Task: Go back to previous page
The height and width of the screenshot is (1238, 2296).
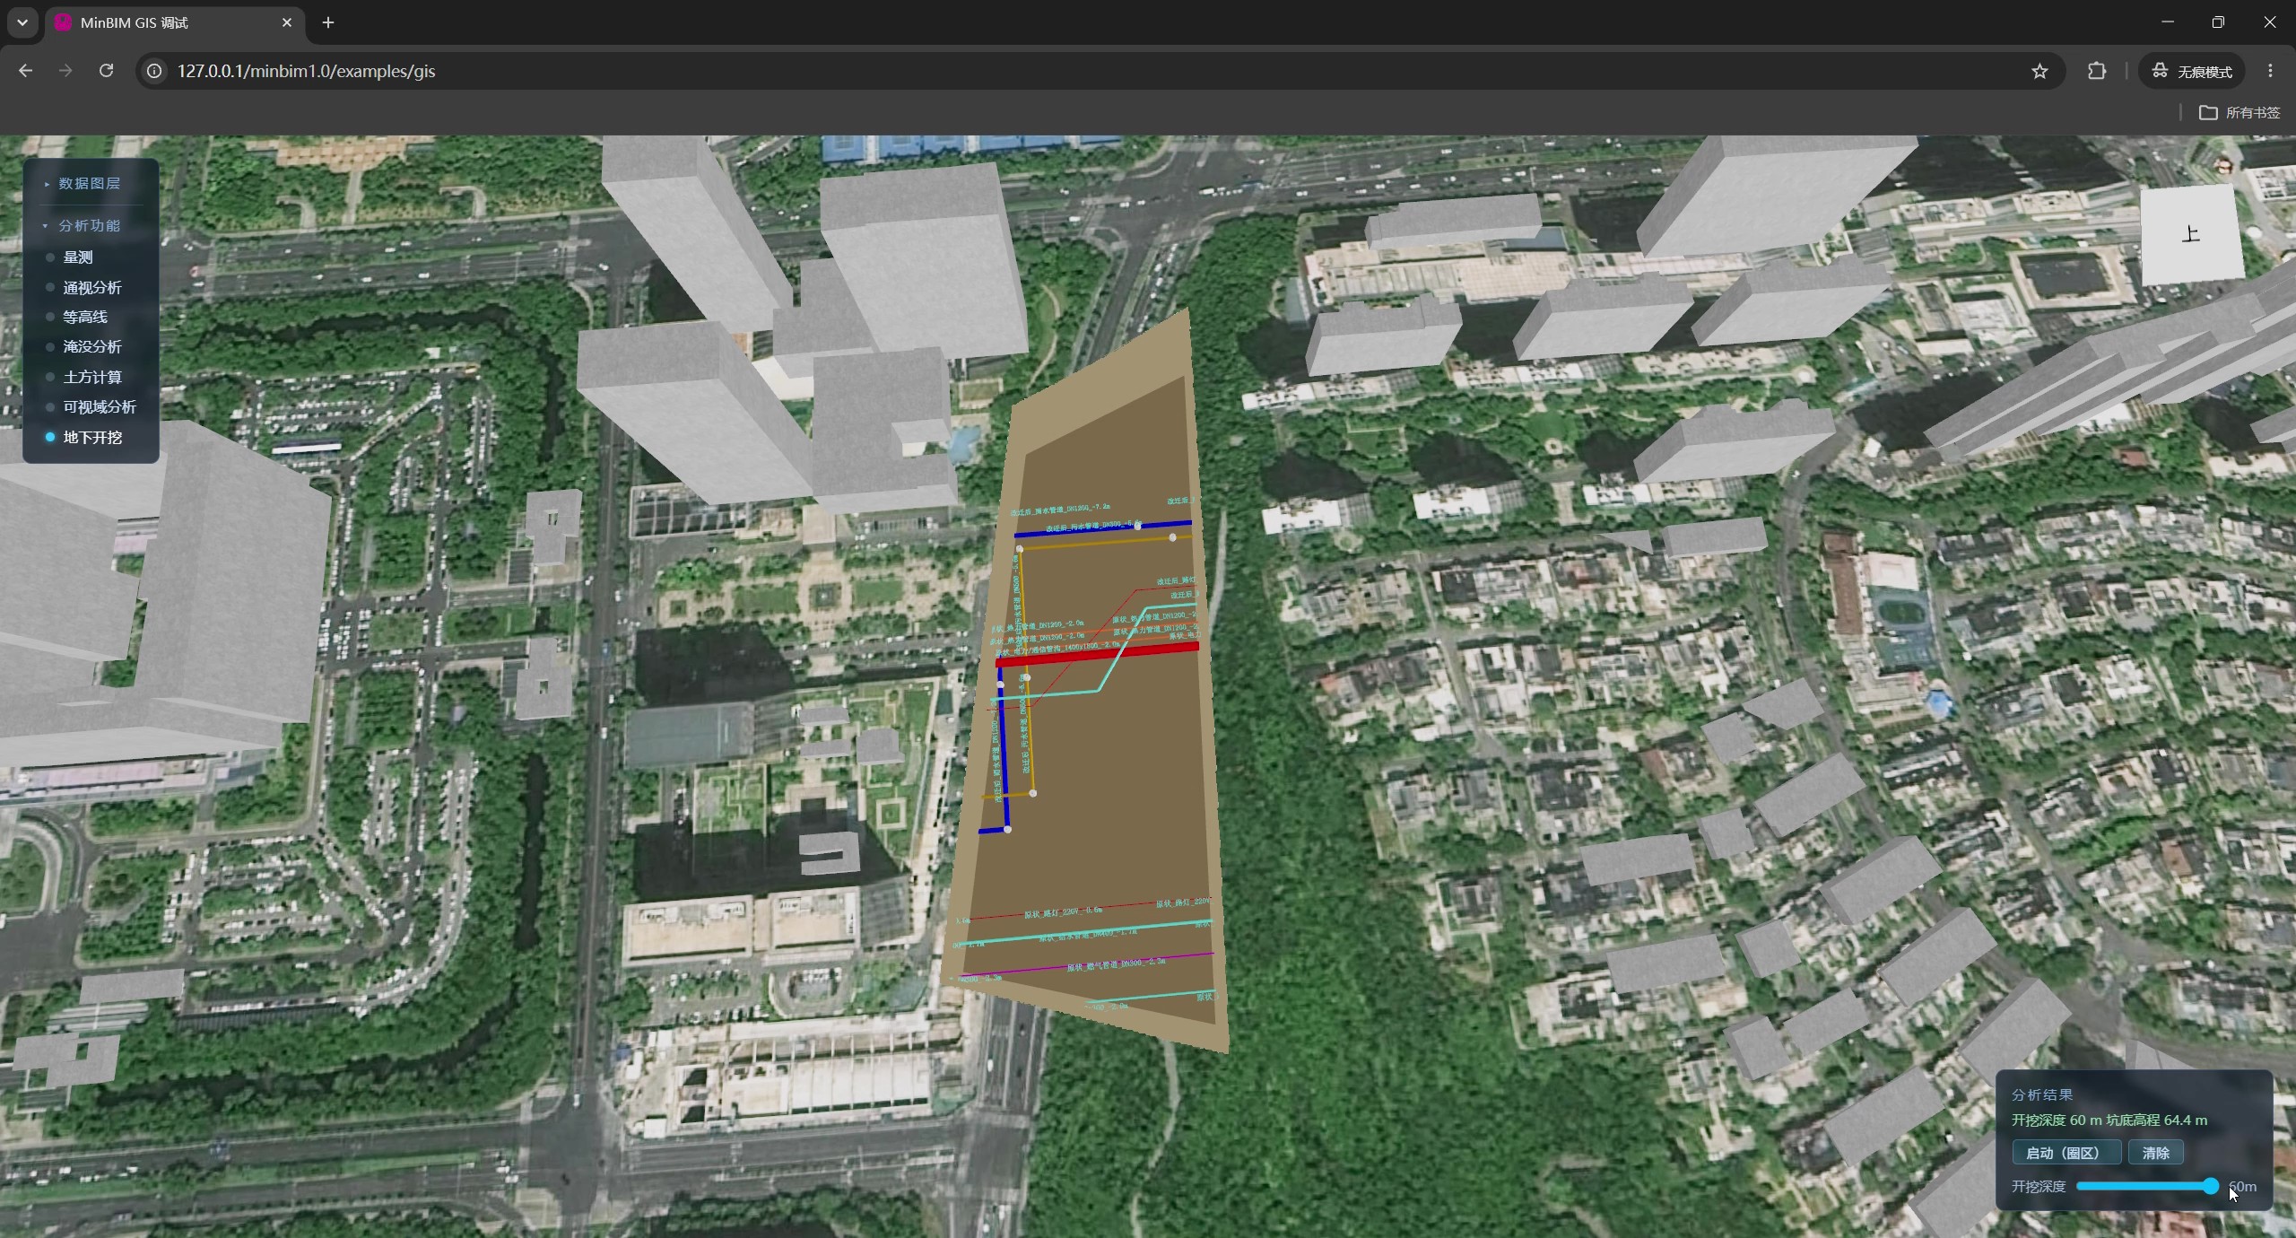Action: coord(25,71)
